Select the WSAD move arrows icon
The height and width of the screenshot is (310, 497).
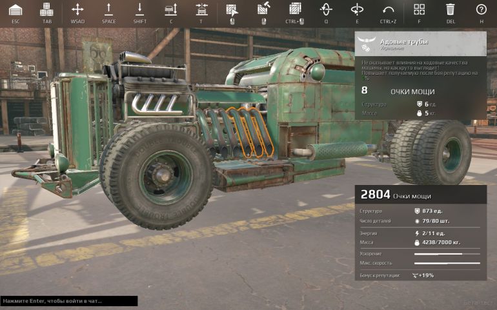pyautogui.click(x=77, y=10)
